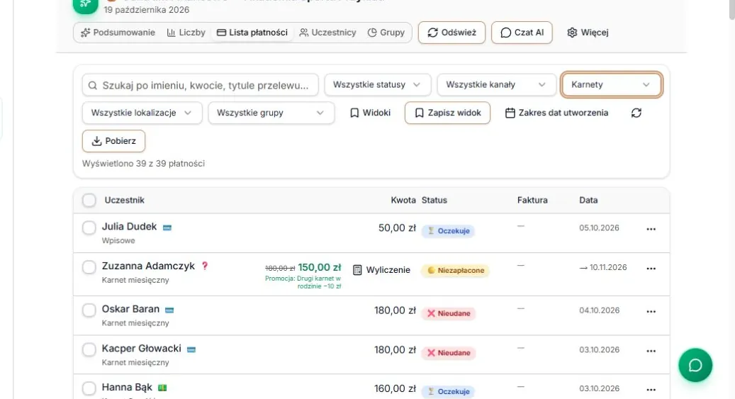
Task: Click the Status column header
Action: point(434,200)
